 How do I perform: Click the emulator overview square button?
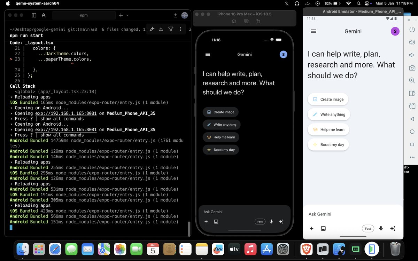(412, 144)
